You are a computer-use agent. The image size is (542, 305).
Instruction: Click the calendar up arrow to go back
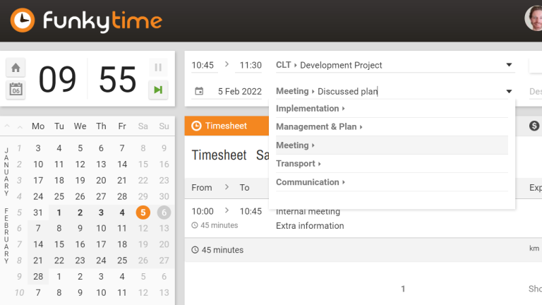7,126
